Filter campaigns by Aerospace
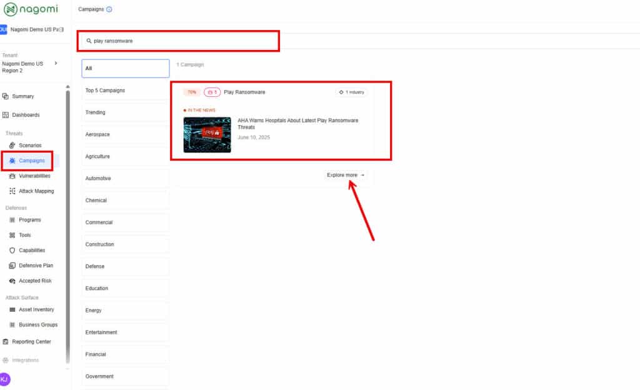 coord(125,134)
